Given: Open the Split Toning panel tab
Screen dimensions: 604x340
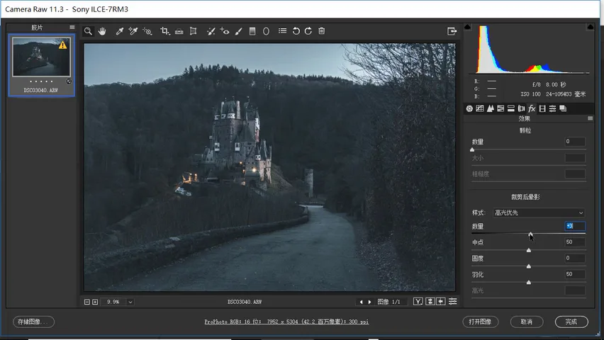Looking at the screenshot, I should click(x=511, y=108).
